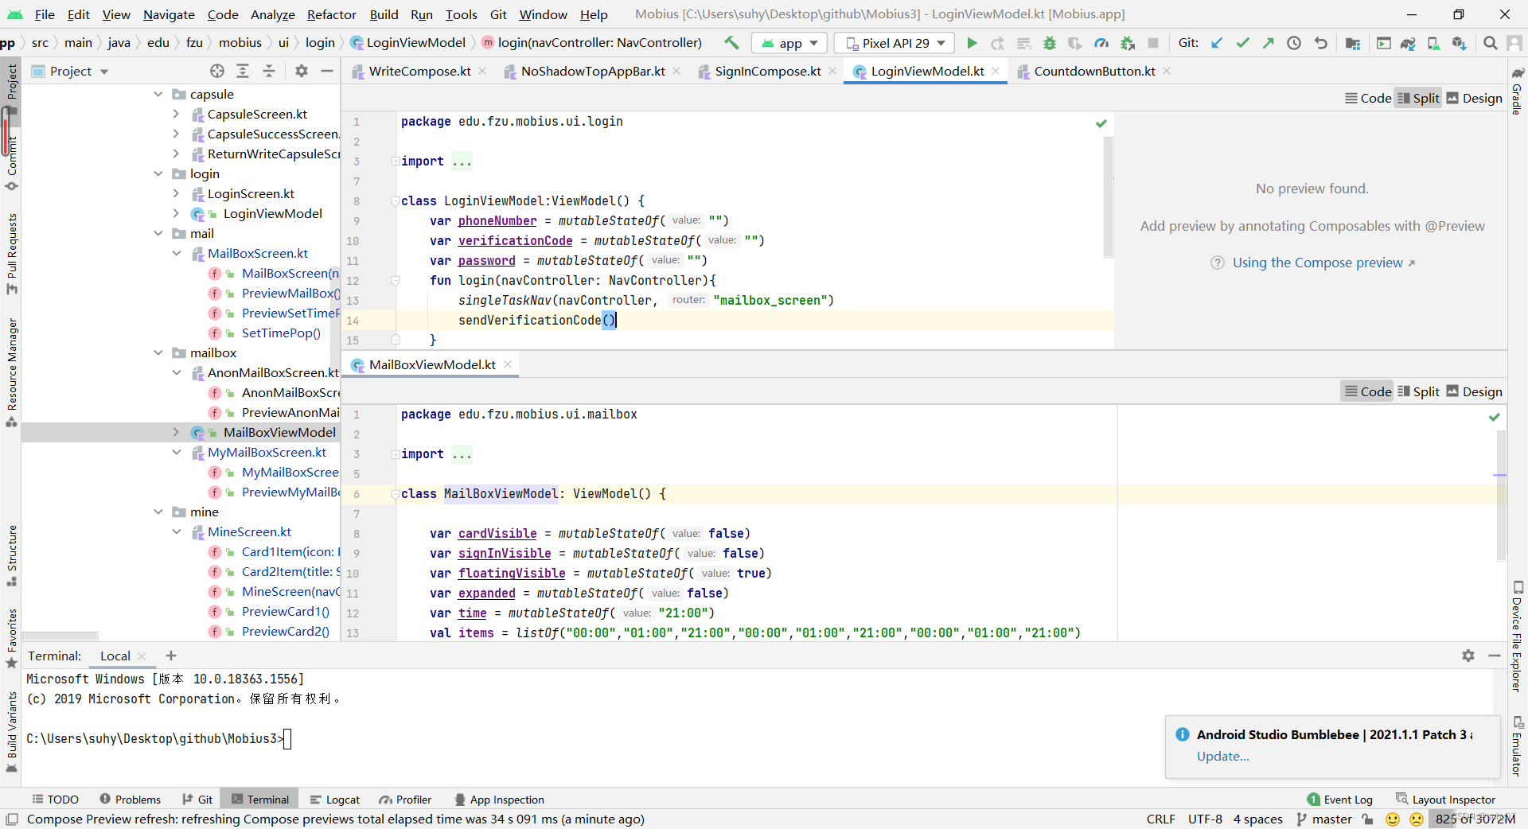Click the Make Project hammer icon

pos(731,43)
